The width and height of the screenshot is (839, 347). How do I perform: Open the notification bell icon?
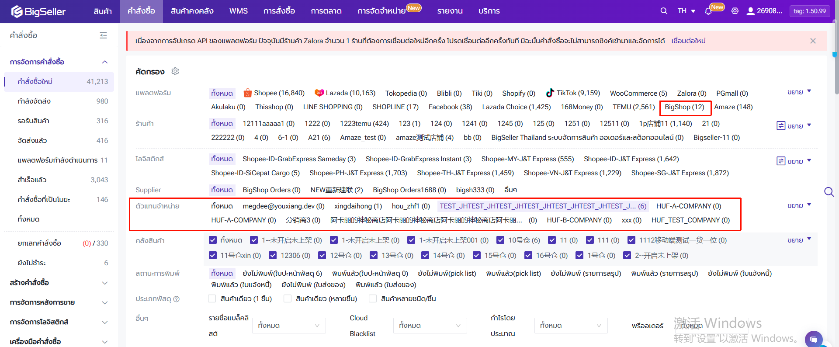[x=708, y=11]
